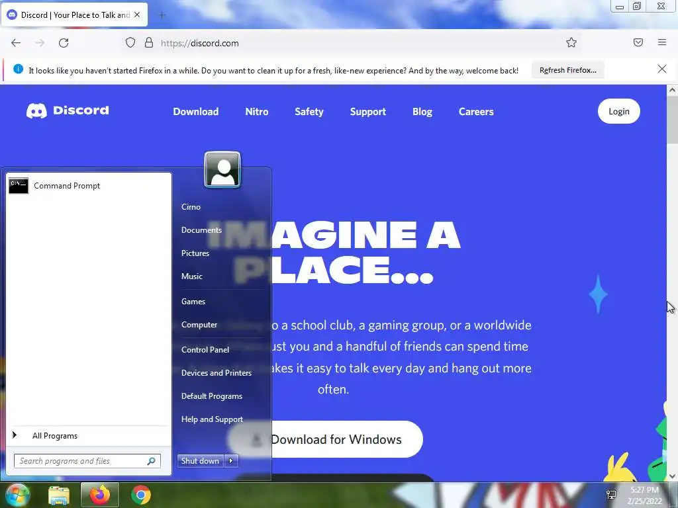Viewport: 678px width, 508px height.
Task: Open the tracking protection shield icon
Action: click(130, 43)
